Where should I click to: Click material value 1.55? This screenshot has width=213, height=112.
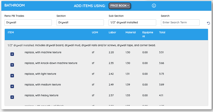point(128,95)
